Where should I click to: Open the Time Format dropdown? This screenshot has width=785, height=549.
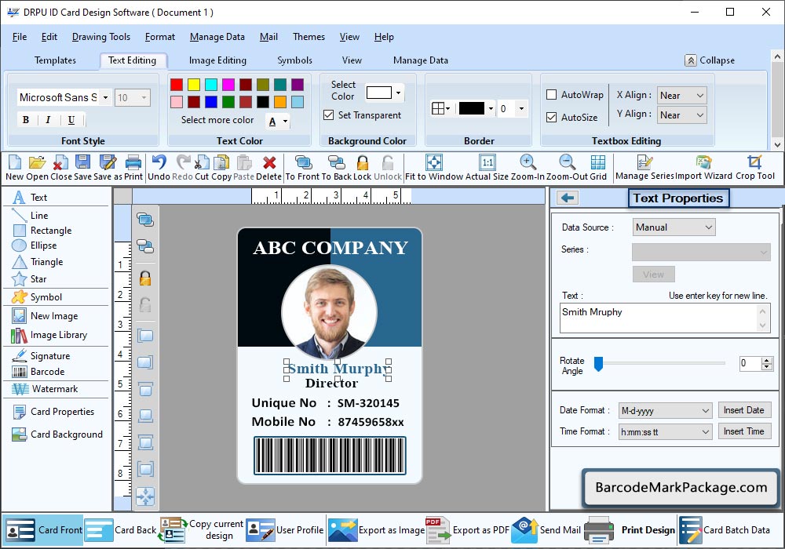coord(665,431)
